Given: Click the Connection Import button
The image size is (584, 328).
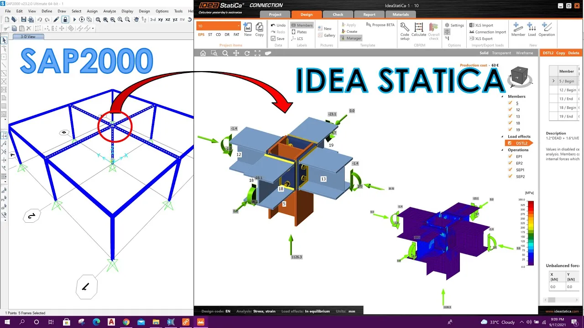Looking at the screenshot, I should [x=488, y=32].
